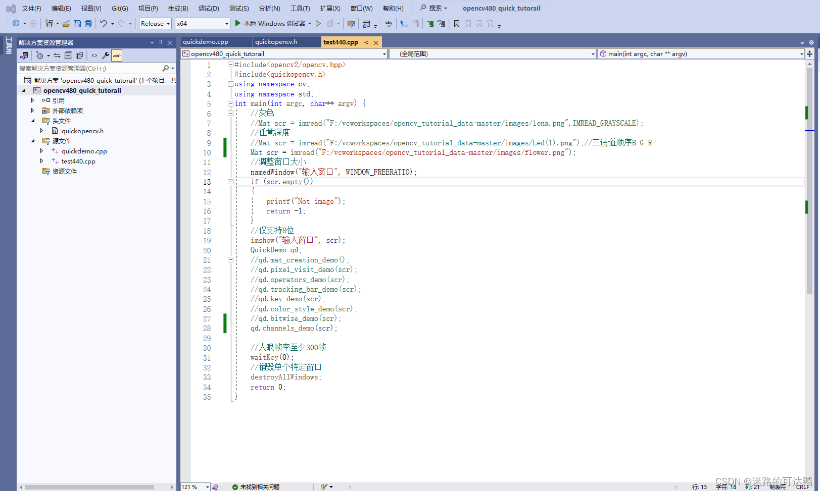The width and height of the screenshot is (820, 491).
Task: Toggle the code fold at line 1 include
Action: [x=230, y=65]
